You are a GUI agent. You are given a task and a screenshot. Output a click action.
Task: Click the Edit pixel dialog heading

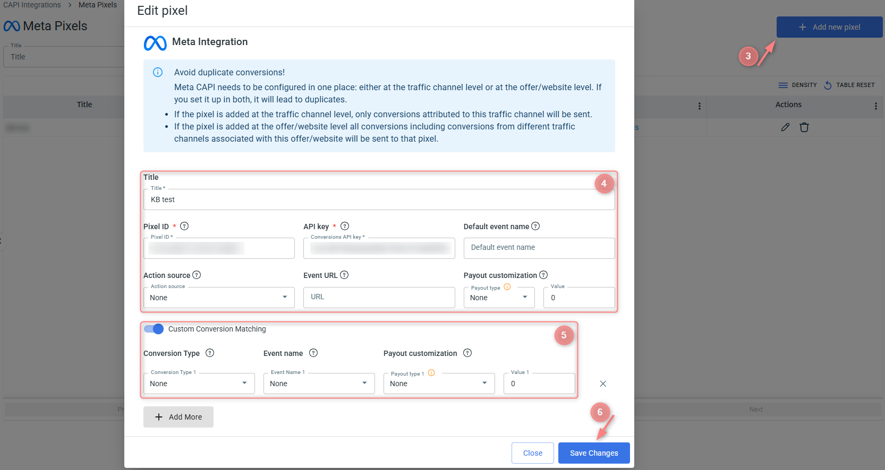pyautogui.click(x=163, y=11)
